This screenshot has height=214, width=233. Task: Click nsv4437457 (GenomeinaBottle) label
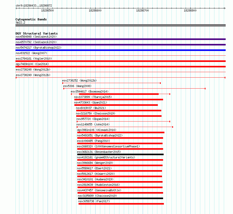coord(99,190)
